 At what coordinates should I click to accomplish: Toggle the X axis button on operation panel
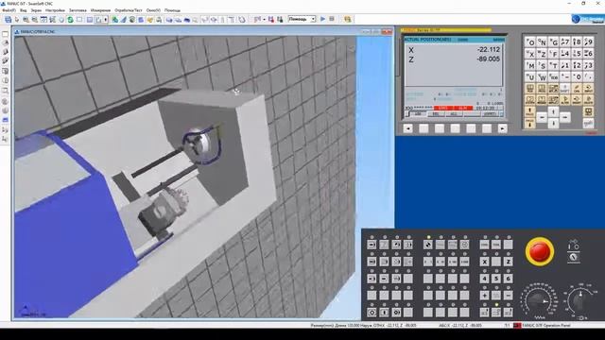[x=485, y=262]
